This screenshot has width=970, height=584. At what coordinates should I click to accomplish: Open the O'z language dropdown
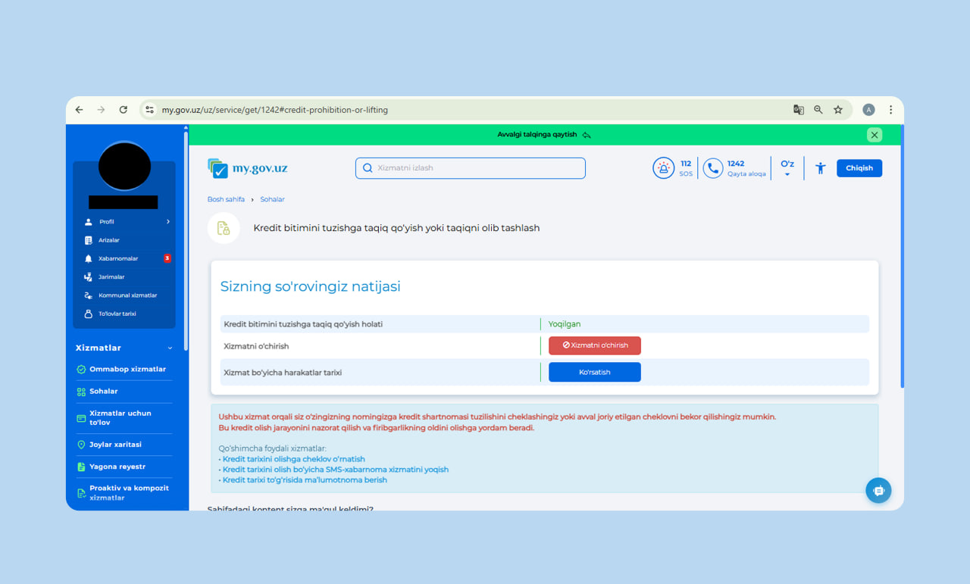787,168
